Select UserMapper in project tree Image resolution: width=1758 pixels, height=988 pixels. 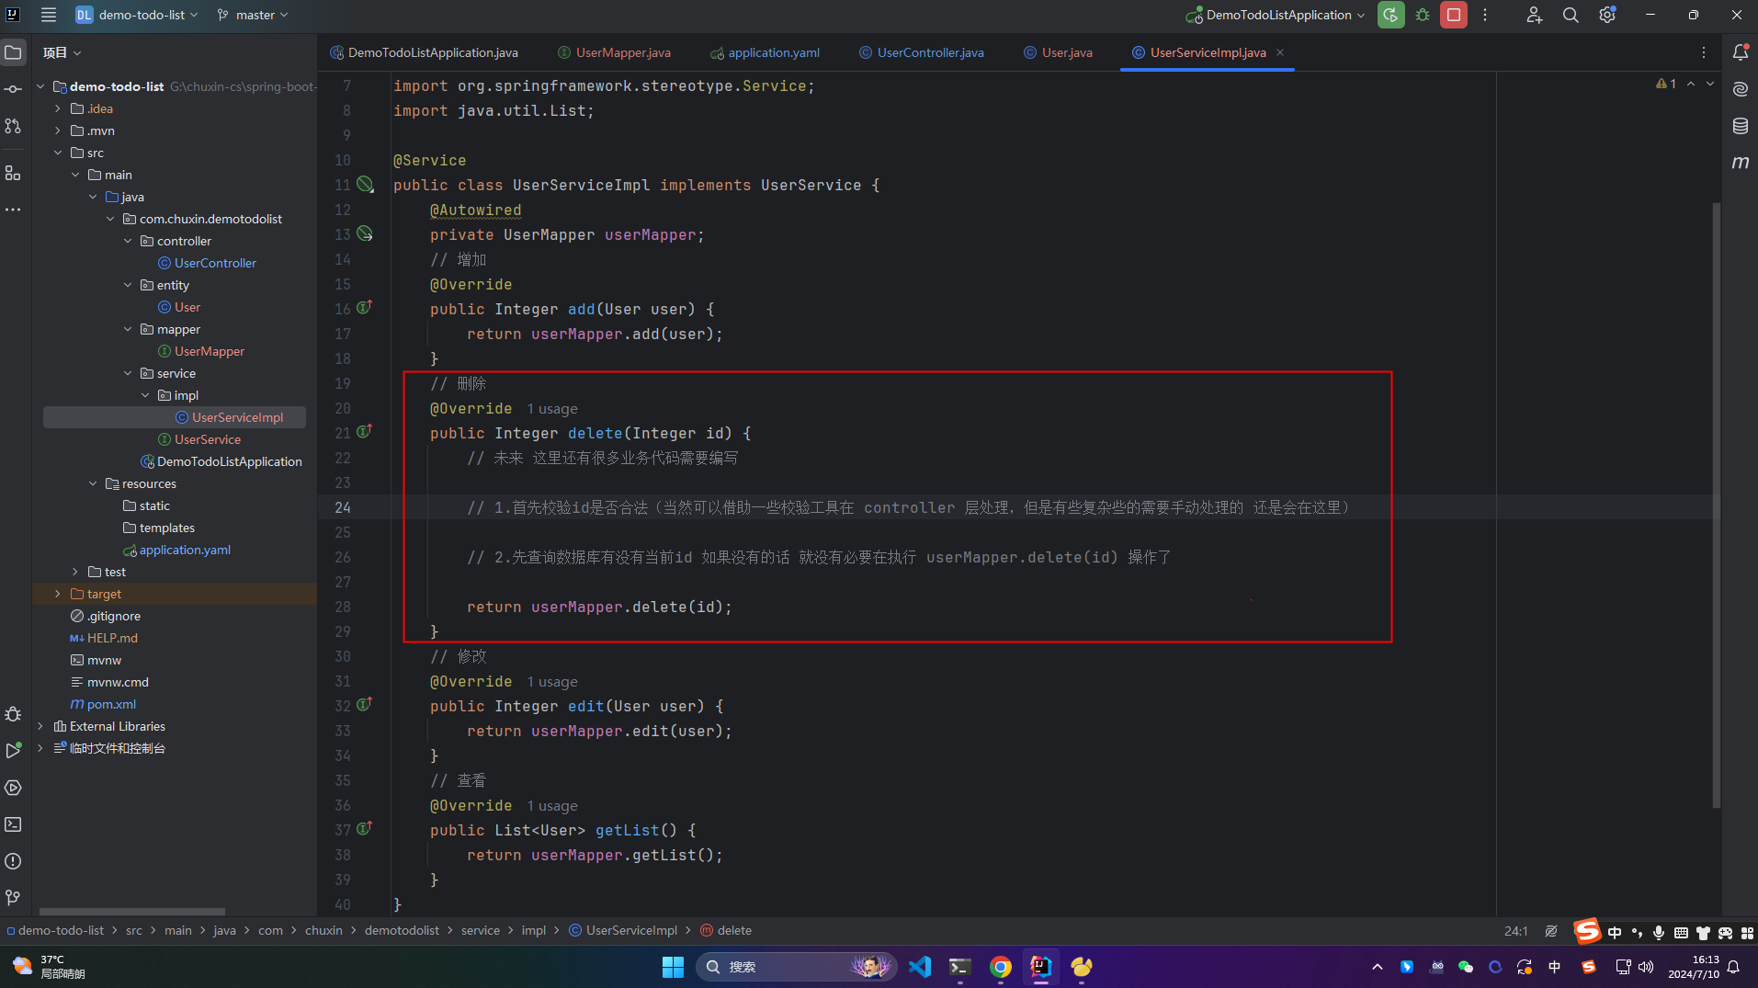[x=210, y=351]
